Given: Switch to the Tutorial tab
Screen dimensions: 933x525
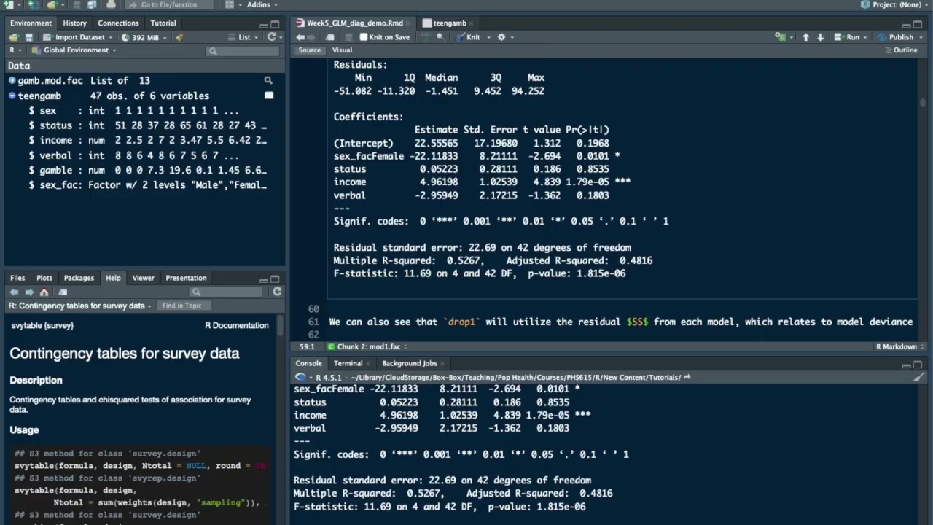Looking at the screenshot, I should point(163,23).
